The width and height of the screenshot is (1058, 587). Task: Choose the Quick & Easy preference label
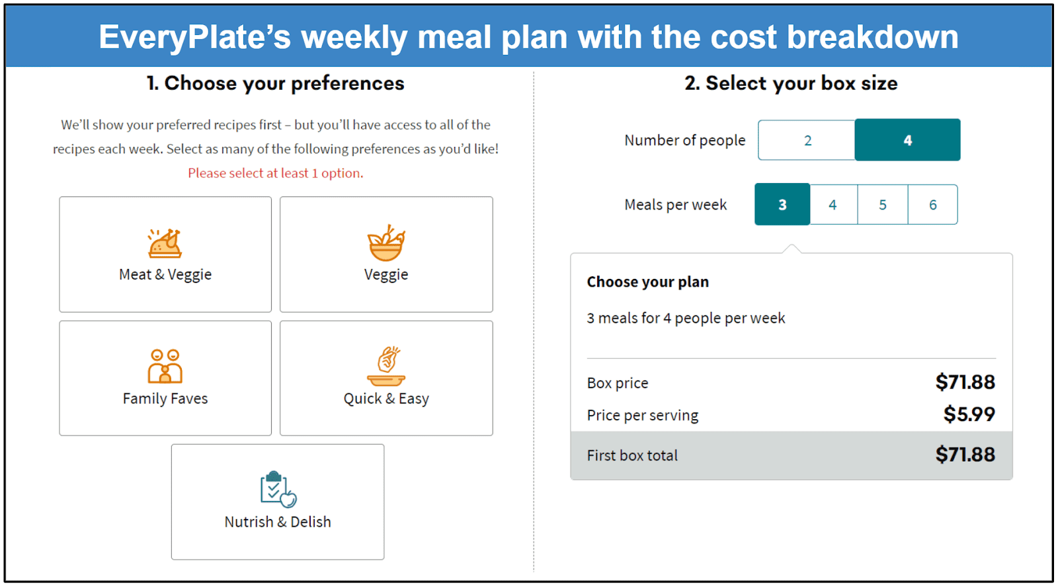pyautogui.click(x=386, y=399)
